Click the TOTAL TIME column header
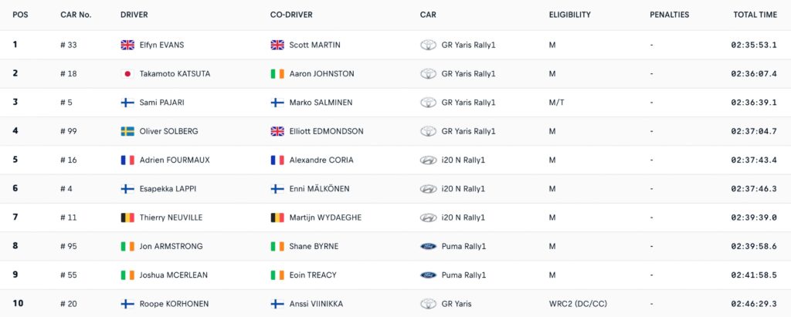Screen dimensions: 791x317 (755, 15)
